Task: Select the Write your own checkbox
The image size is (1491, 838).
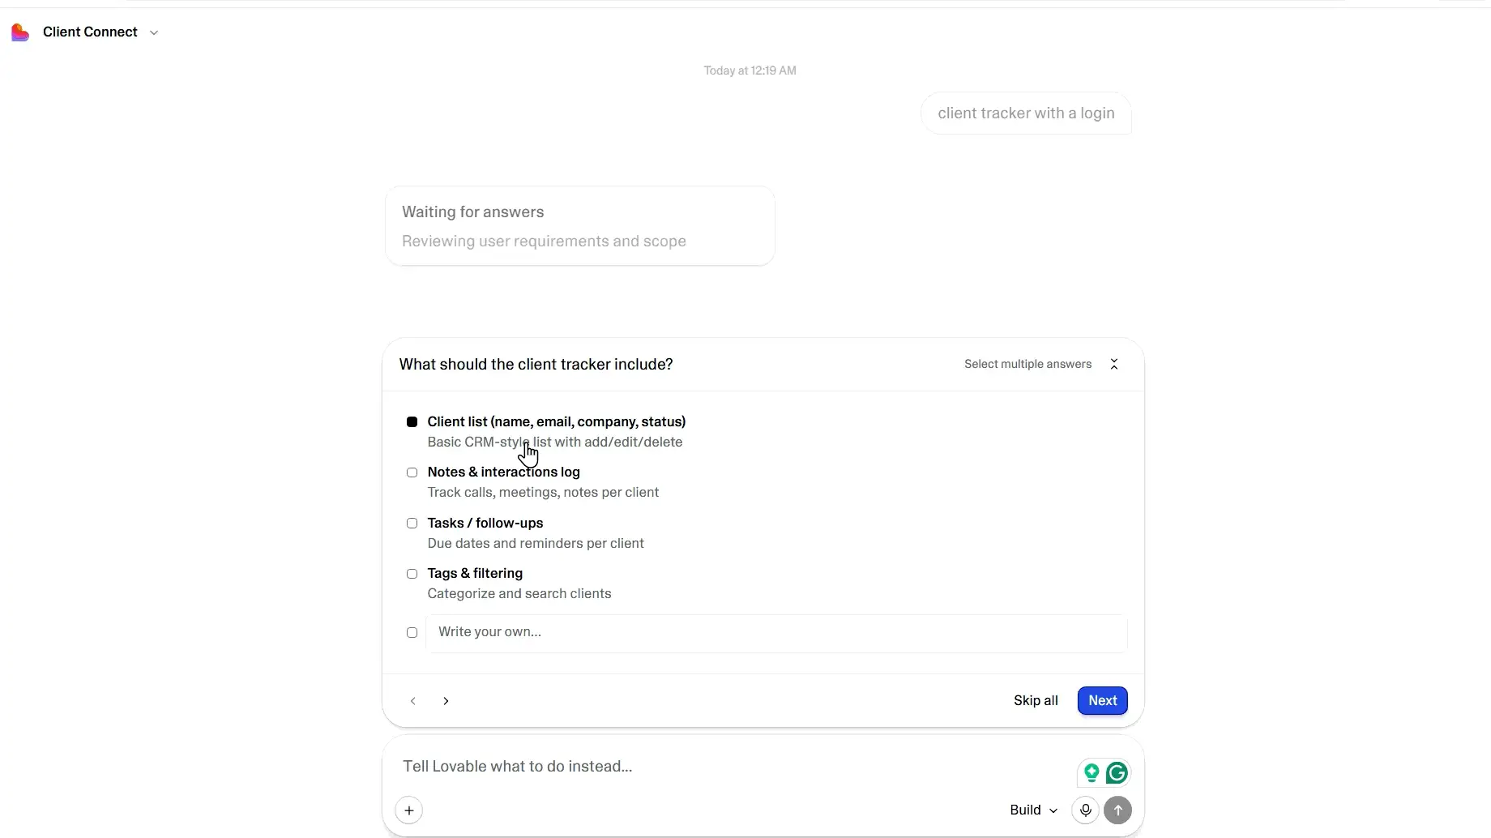Action: [x=412, y=632]
